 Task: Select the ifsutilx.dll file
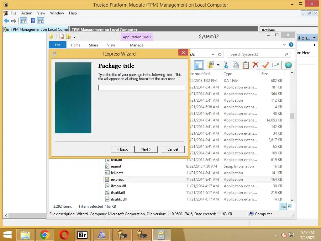pos(119,199)
